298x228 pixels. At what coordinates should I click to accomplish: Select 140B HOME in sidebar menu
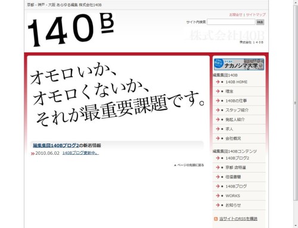(x=239, y=82)
